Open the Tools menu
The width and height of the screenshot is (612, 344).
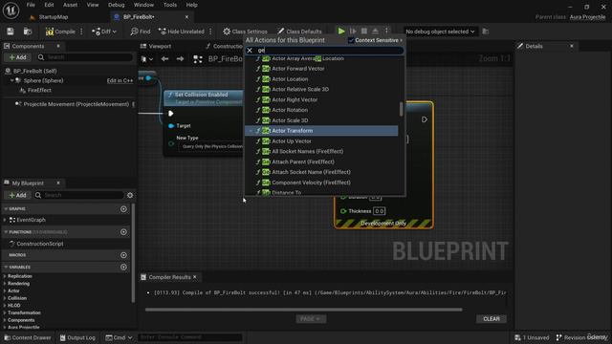tap(170, 5)
